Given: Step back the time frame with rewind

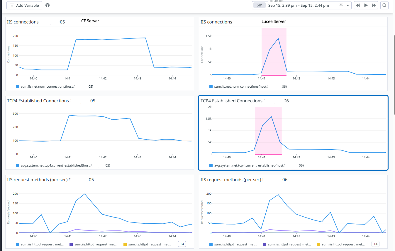Looking at the screenshot, I should tap(358, 5).
